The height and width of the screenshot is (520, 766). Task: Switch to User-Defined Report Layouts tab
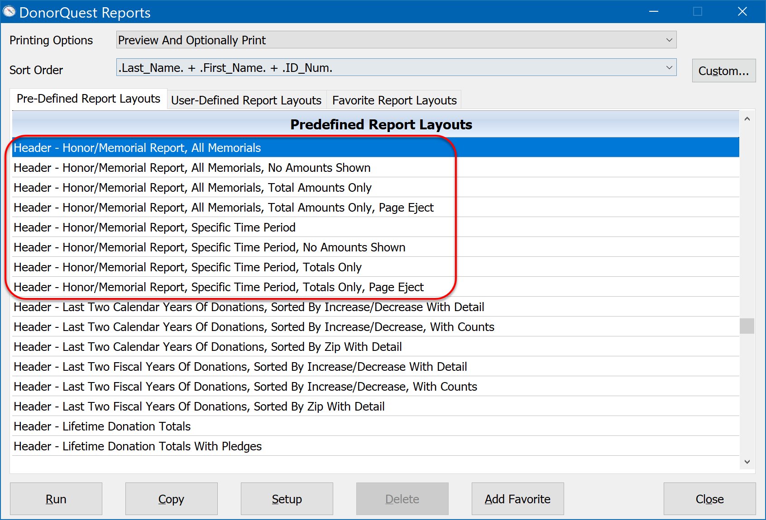click(x=246, y=100)
